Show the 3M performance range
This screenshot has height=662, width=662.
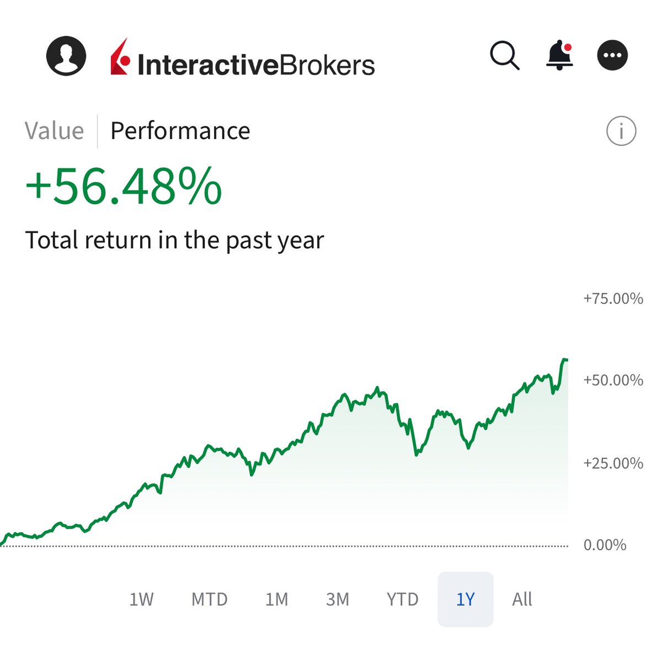click(337, 599)
